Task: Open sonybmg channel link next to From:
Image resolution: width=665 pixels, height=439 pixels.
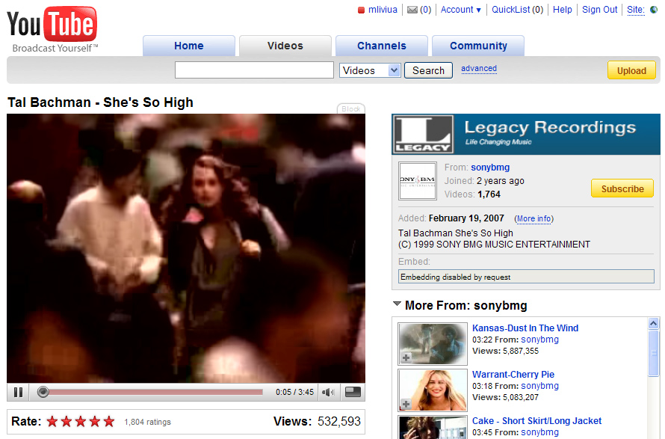Action: [x=490, y=168]
